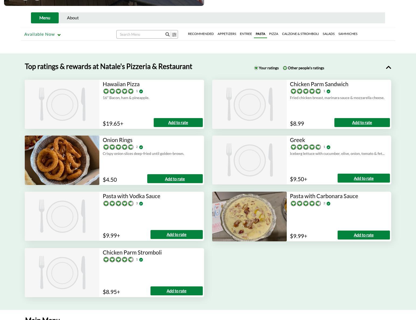This screenshot has height=320, width=416.
Task: Open the Pasta with Carbonara Sauce photo
Action: tap(249, 216)
